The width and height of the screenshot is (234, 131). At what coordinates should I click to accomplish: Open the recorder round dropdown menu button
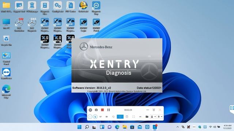coord(90,110)
